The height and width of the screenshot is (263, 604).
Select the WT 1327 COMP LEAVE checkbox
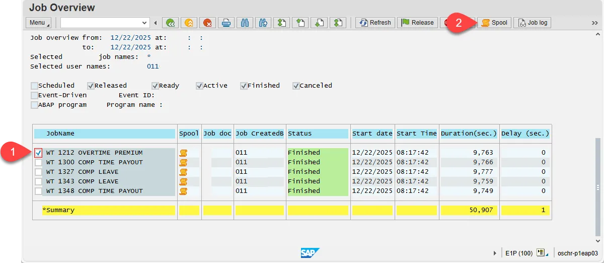point(39,172)
